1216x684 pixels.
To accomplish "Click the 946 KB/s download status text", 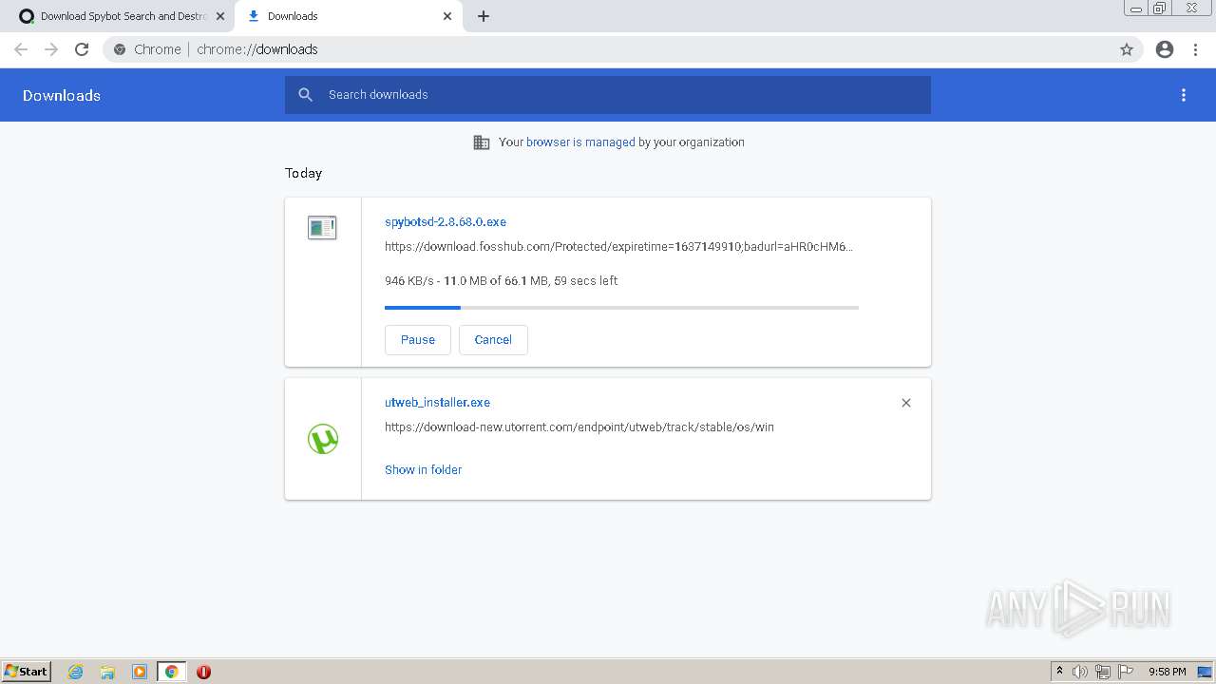I will coord(502,281).
